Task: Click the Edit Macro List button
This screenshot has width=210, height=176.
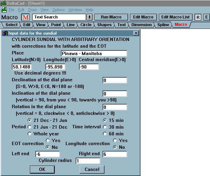Action: pos(175,17)
